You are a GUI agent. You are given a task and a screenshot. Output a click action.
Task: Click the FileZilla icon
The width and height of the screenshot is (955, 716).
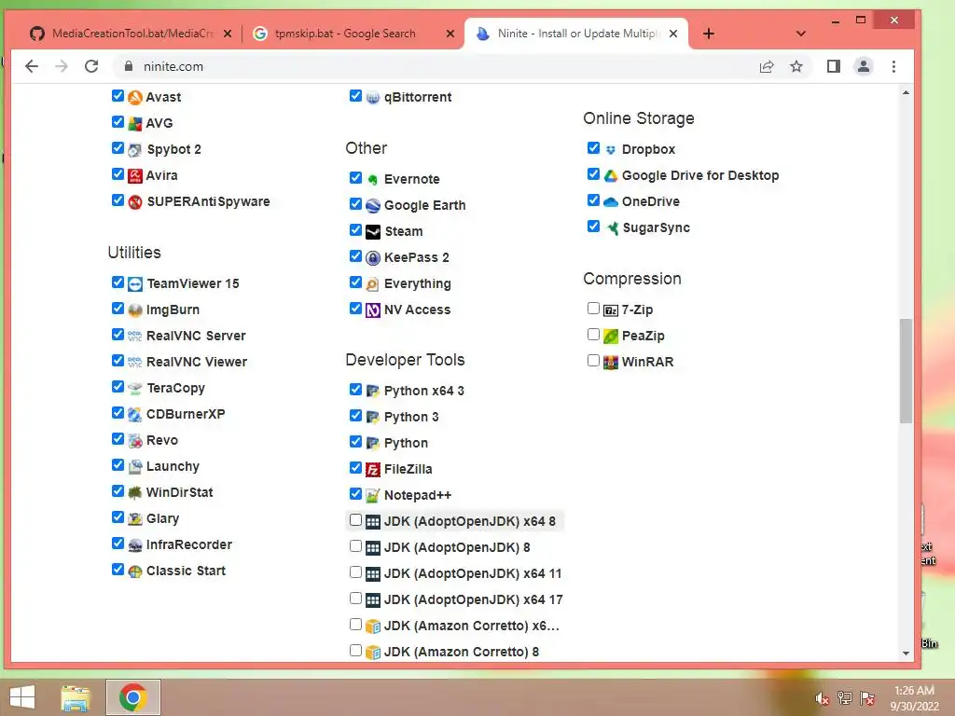(x=372, y=470)
